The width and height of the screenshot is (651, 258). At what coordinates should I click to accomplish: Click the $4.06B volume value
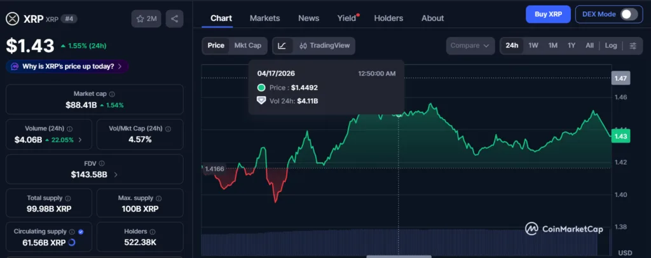pyautogui.click(x=28, y=140)
